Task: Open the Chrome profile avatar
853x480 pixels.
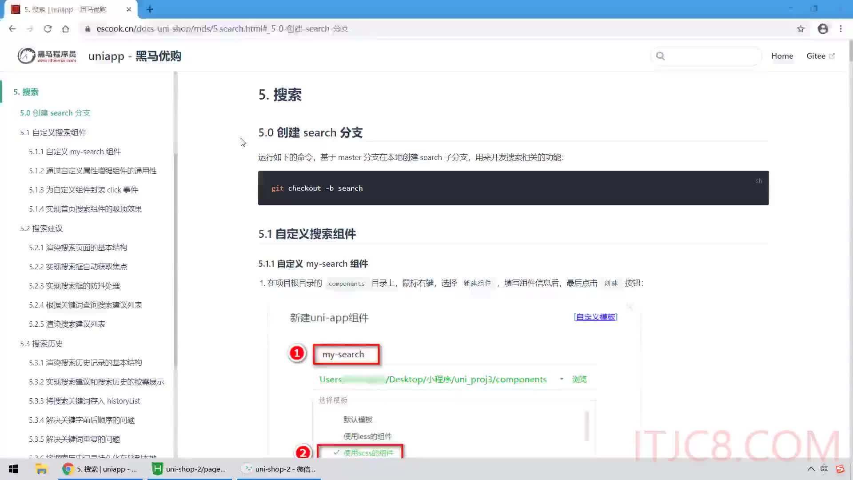Action: 823,29
